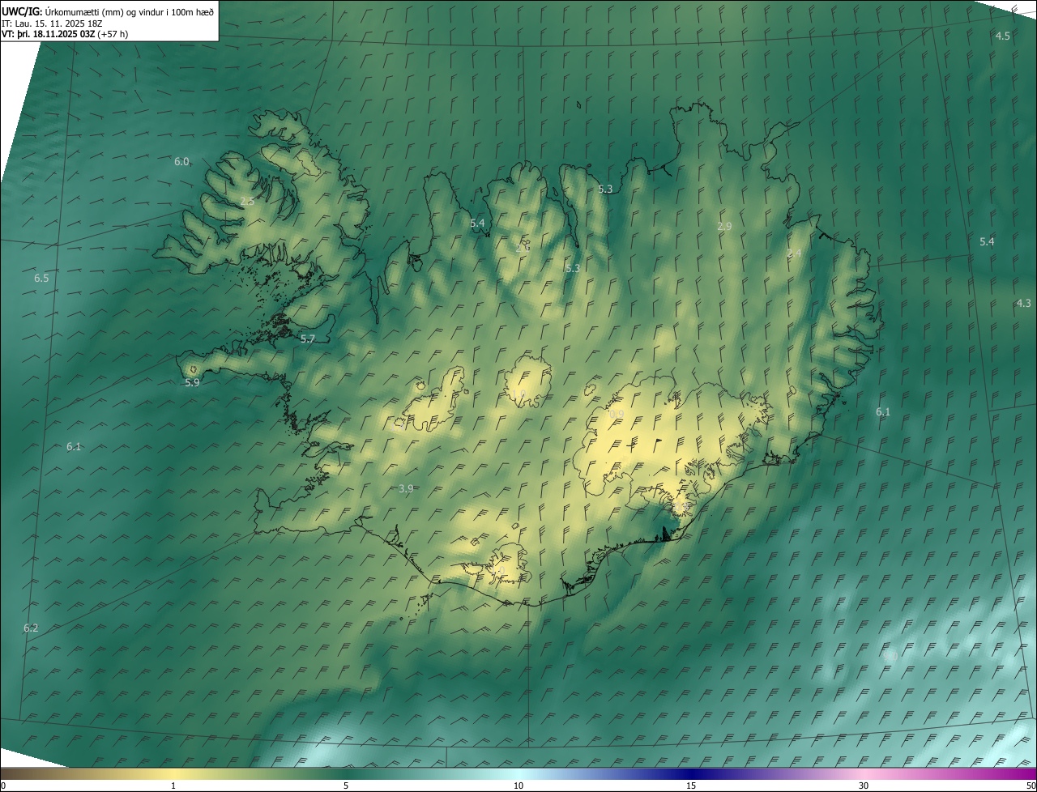The image size is (1037, 792).
Task: Click the colorbar tick label 50
Action: pyautogui.click(x=1031, y=786)
